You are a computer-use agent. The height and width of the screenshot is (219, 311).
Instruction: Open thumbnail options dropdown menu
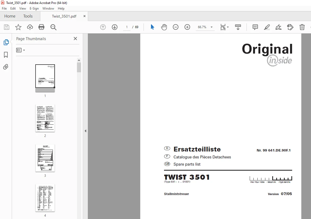(x=21, y=50)
